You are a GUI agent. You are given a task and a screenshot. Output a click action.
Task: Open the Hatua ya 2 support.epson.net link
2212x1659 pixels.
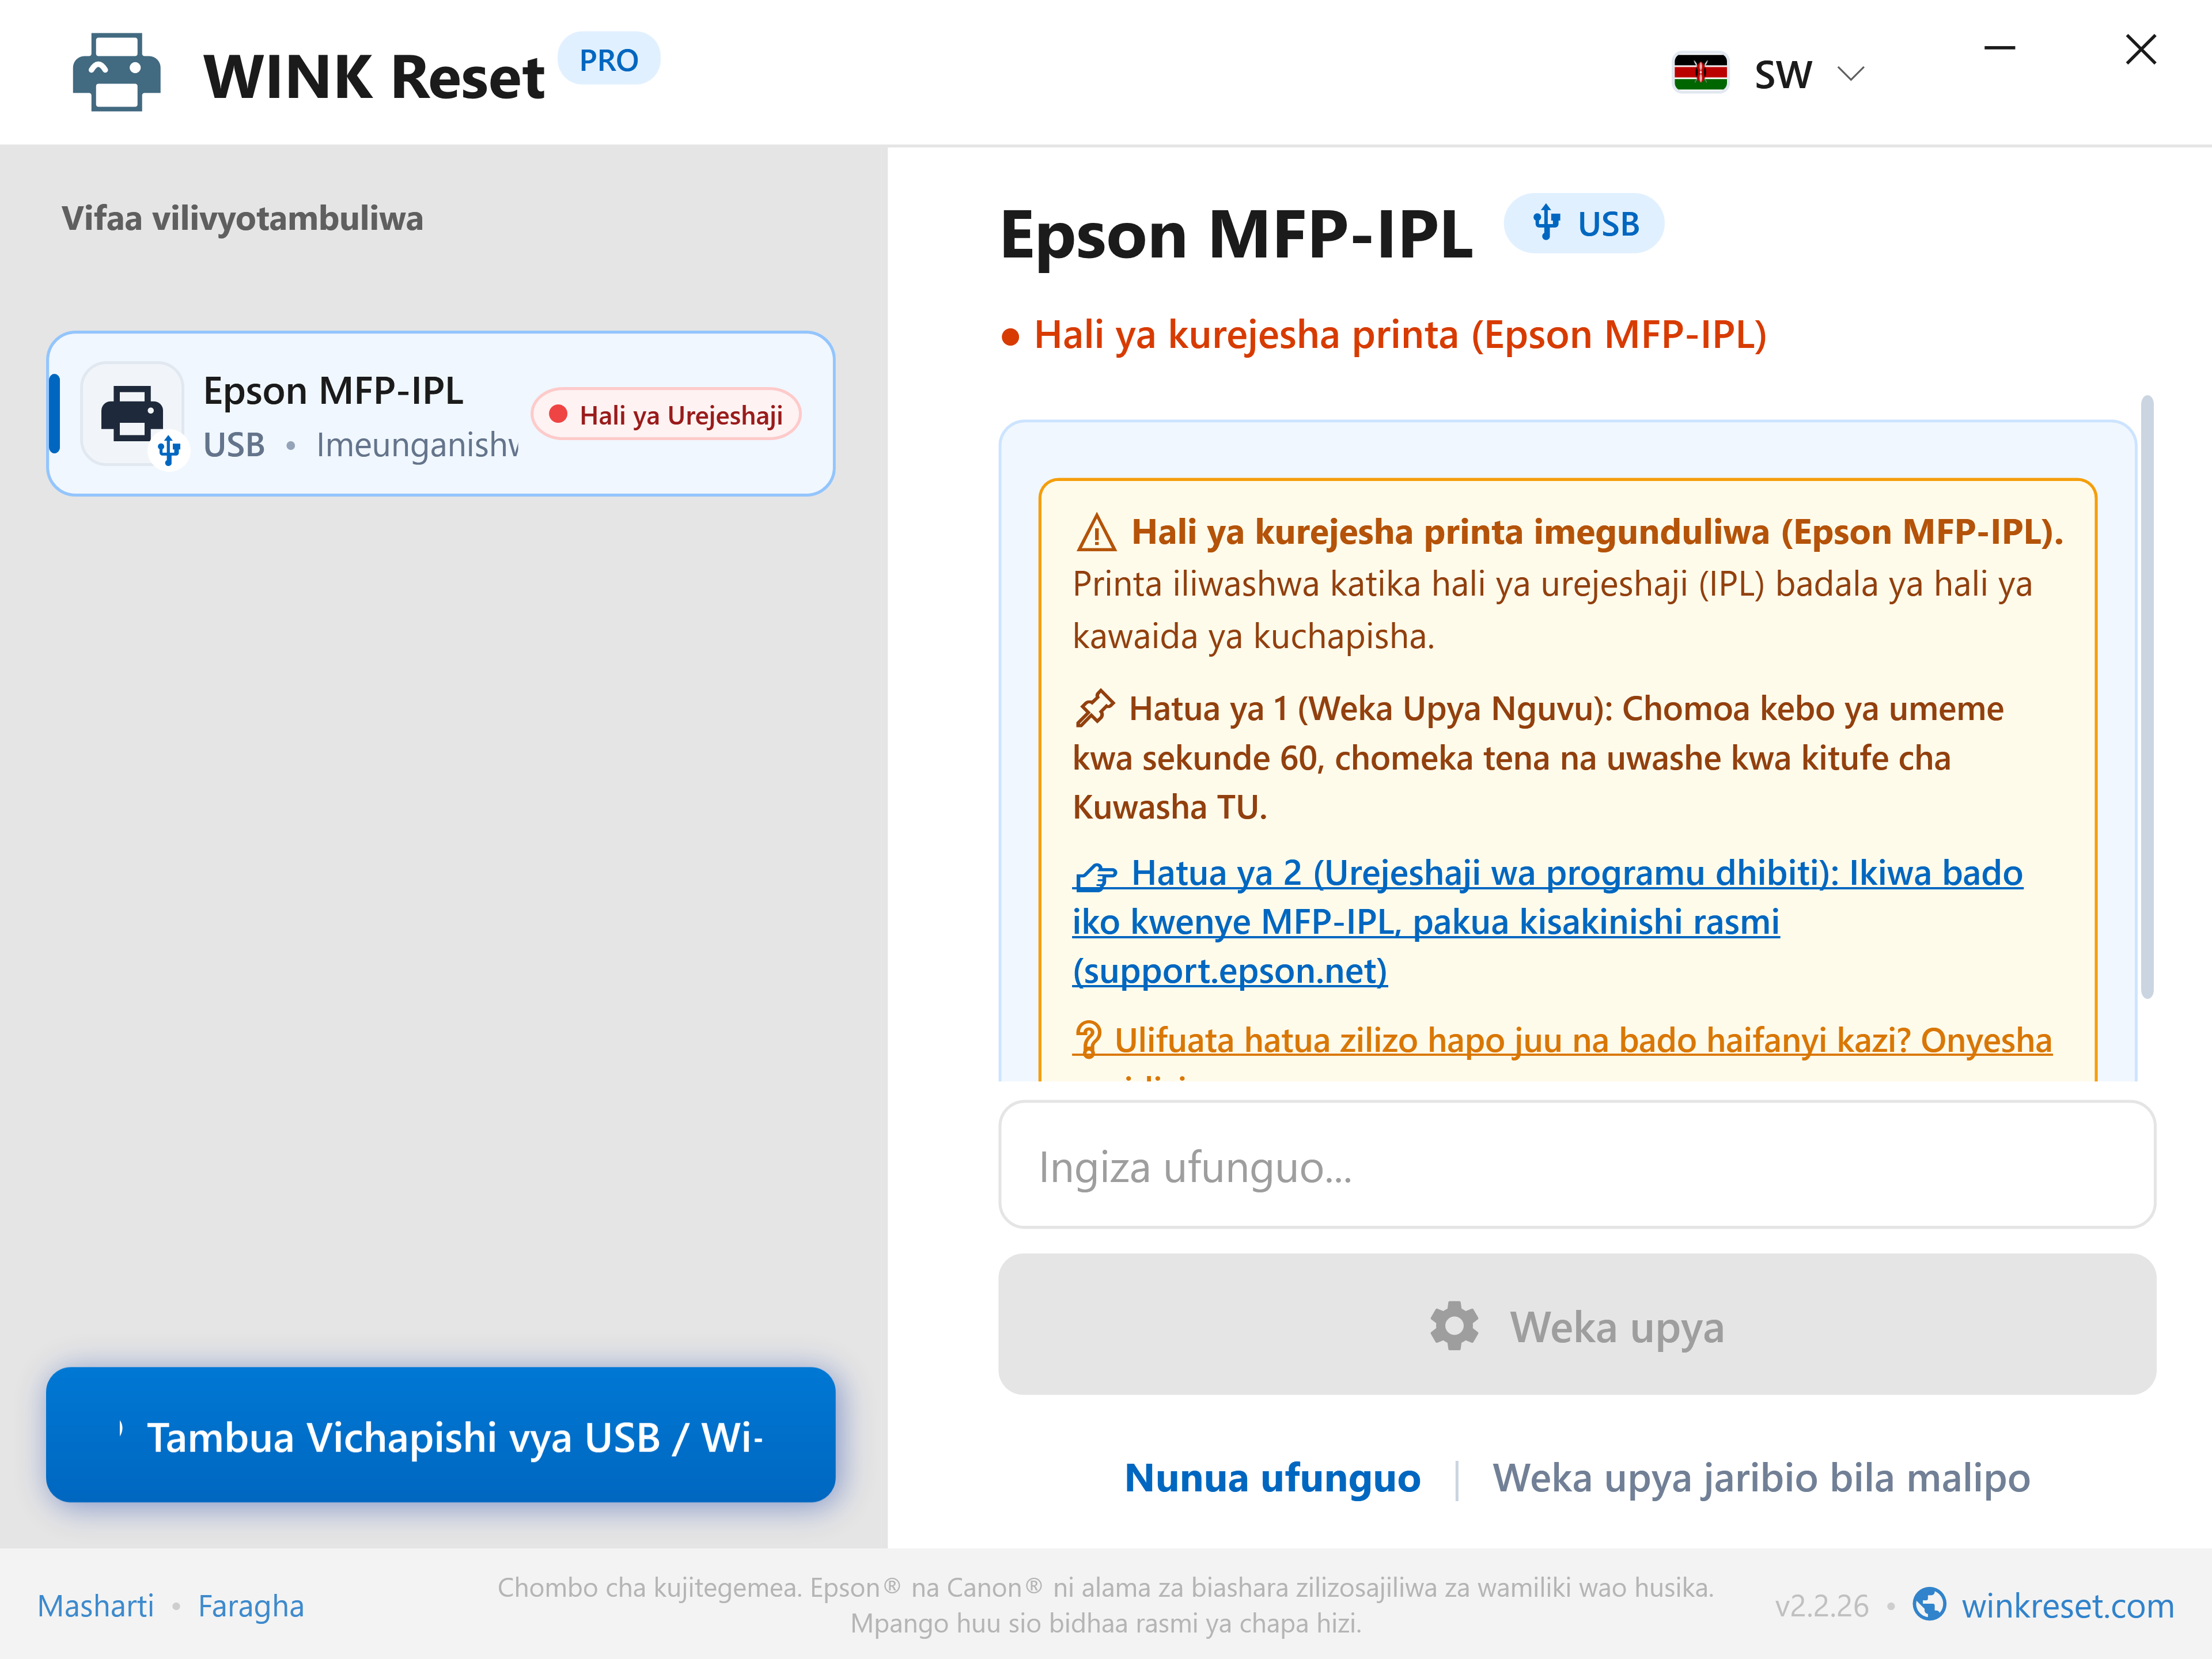coord(1547,921)
